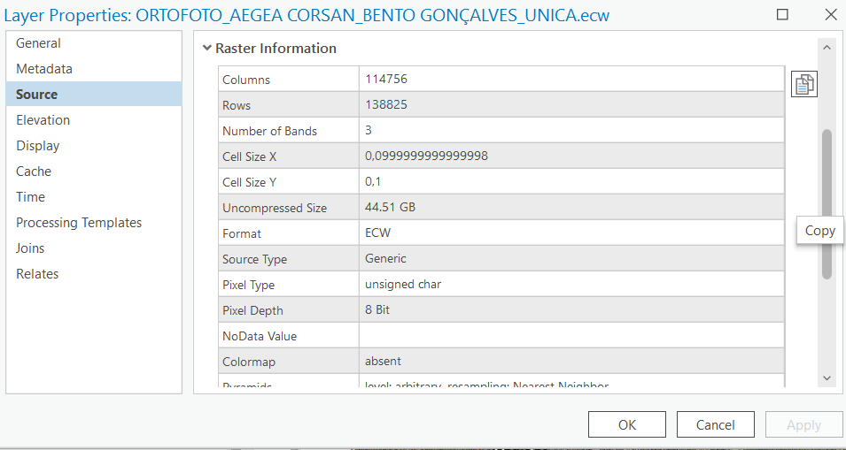Maximize the Layer Properties window
The height and width of the screenshot is (450, 846).
coord(782,15)
